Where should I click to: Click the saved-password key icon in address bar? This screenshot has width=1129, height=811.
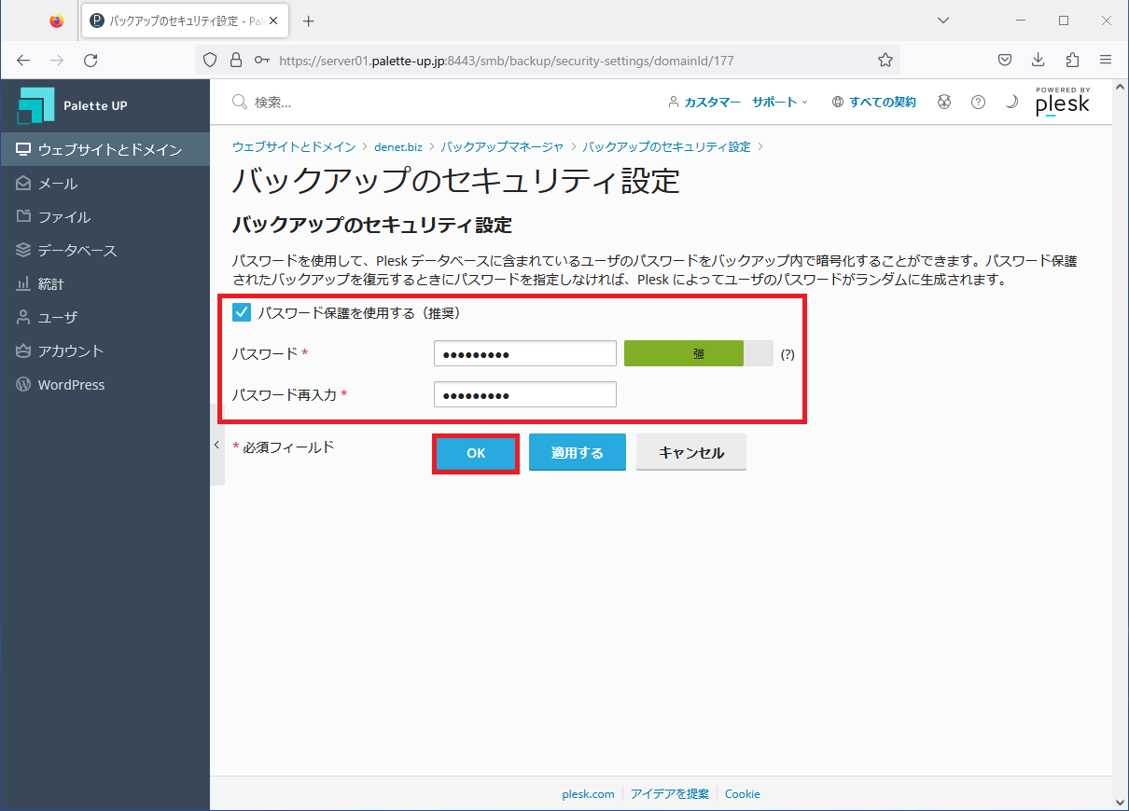pos(262,60)
